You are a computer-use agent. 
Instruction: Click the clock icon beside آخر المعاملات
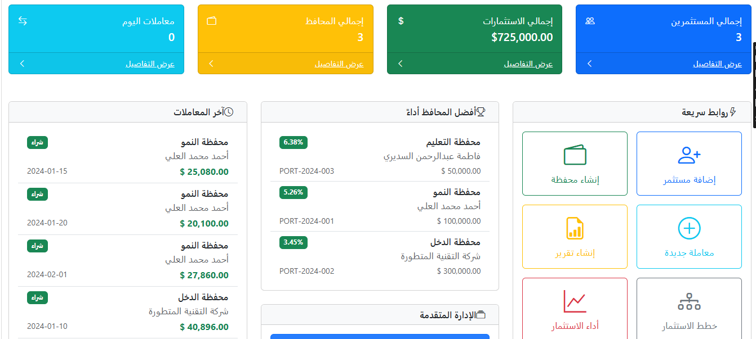click(x=229, y=112)
